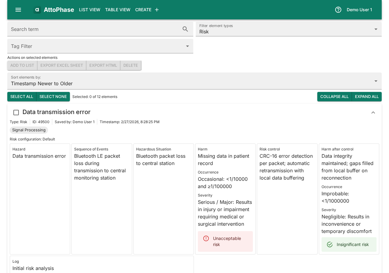This screenshot has width=389, height=273.
Task: Click the EXPORT HTML button
Action: (x=103, y=65)
